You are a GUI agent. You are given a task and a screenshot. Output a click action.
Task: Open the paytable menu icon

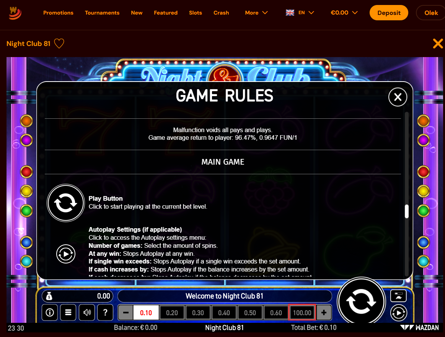click(68, 312)
